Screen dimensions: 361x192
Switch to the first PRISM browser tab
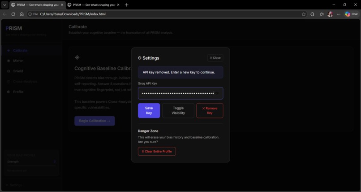(x=38, y=5)
